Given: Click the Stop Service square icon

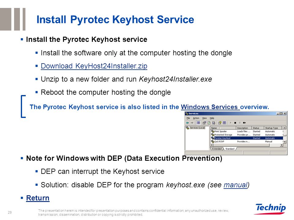Looking at the screenshot, I should coord(235,123).
